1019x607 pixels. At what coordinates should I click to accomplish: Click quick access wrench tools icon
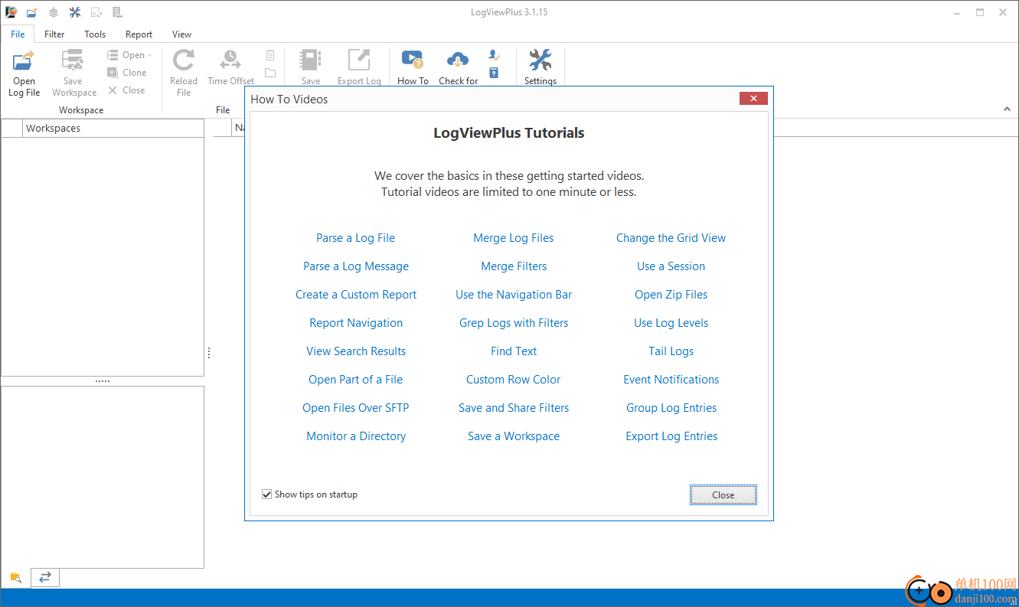point(74,12)
